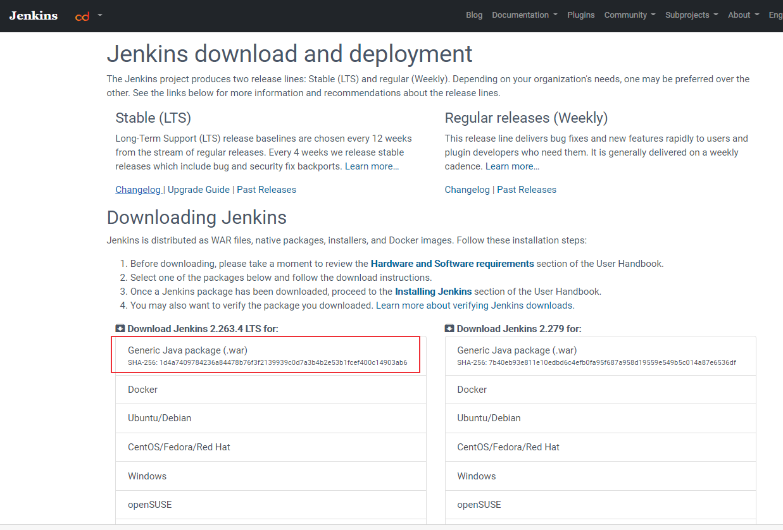Open the Upgrade Guide link
Screen dimensions: 783x530
tap(199, 190)
